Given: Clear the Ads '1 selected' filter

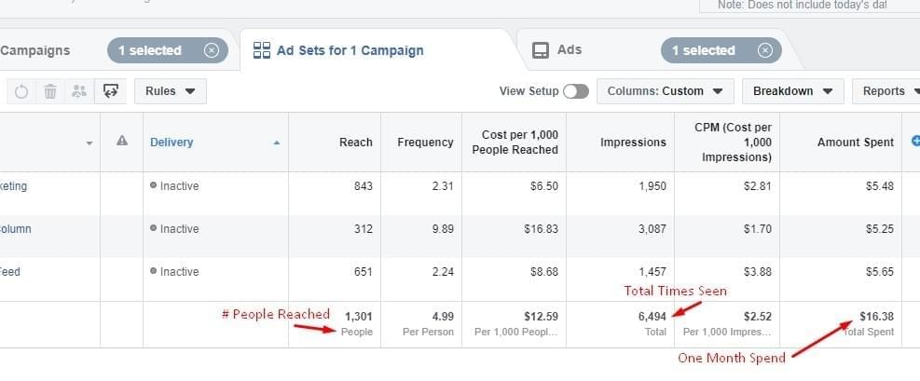Looking at the screenshot, I should (765, 50).
